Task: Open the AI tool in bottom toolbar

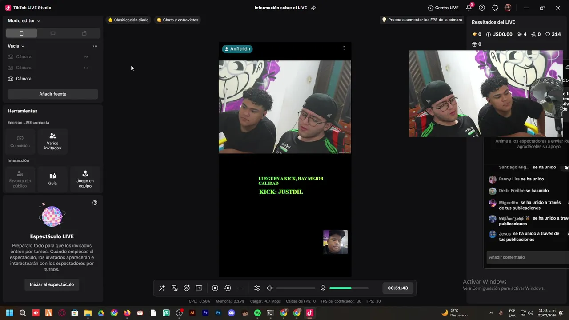Action: pyautogui.click(x=187, y=288)
